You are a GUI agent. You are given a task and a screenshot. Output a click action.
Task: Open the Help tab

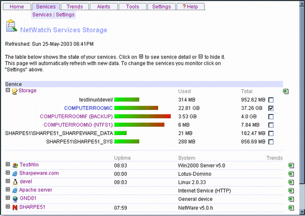190,7
